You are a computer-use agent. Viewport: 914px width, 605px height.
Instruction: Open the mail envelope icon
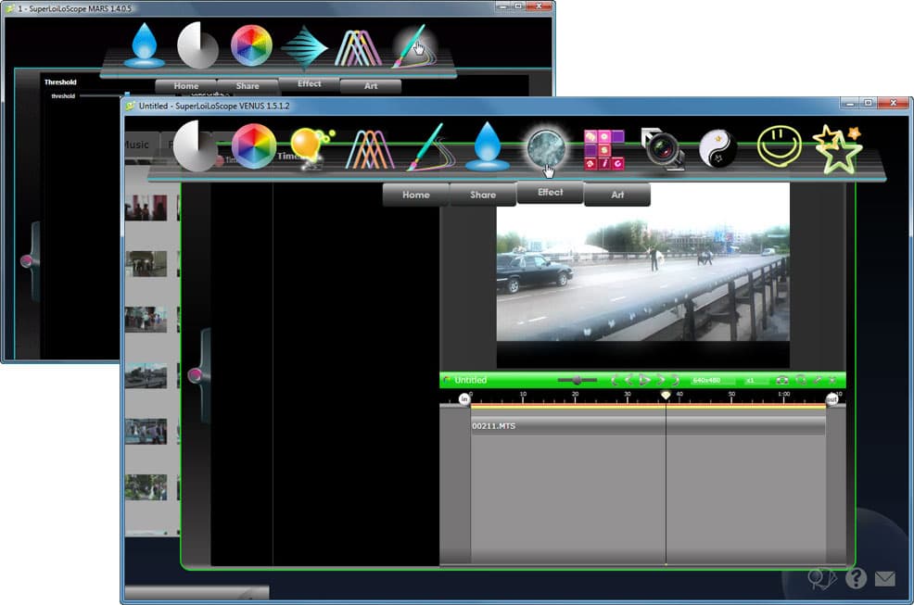[x=885, y=579]
